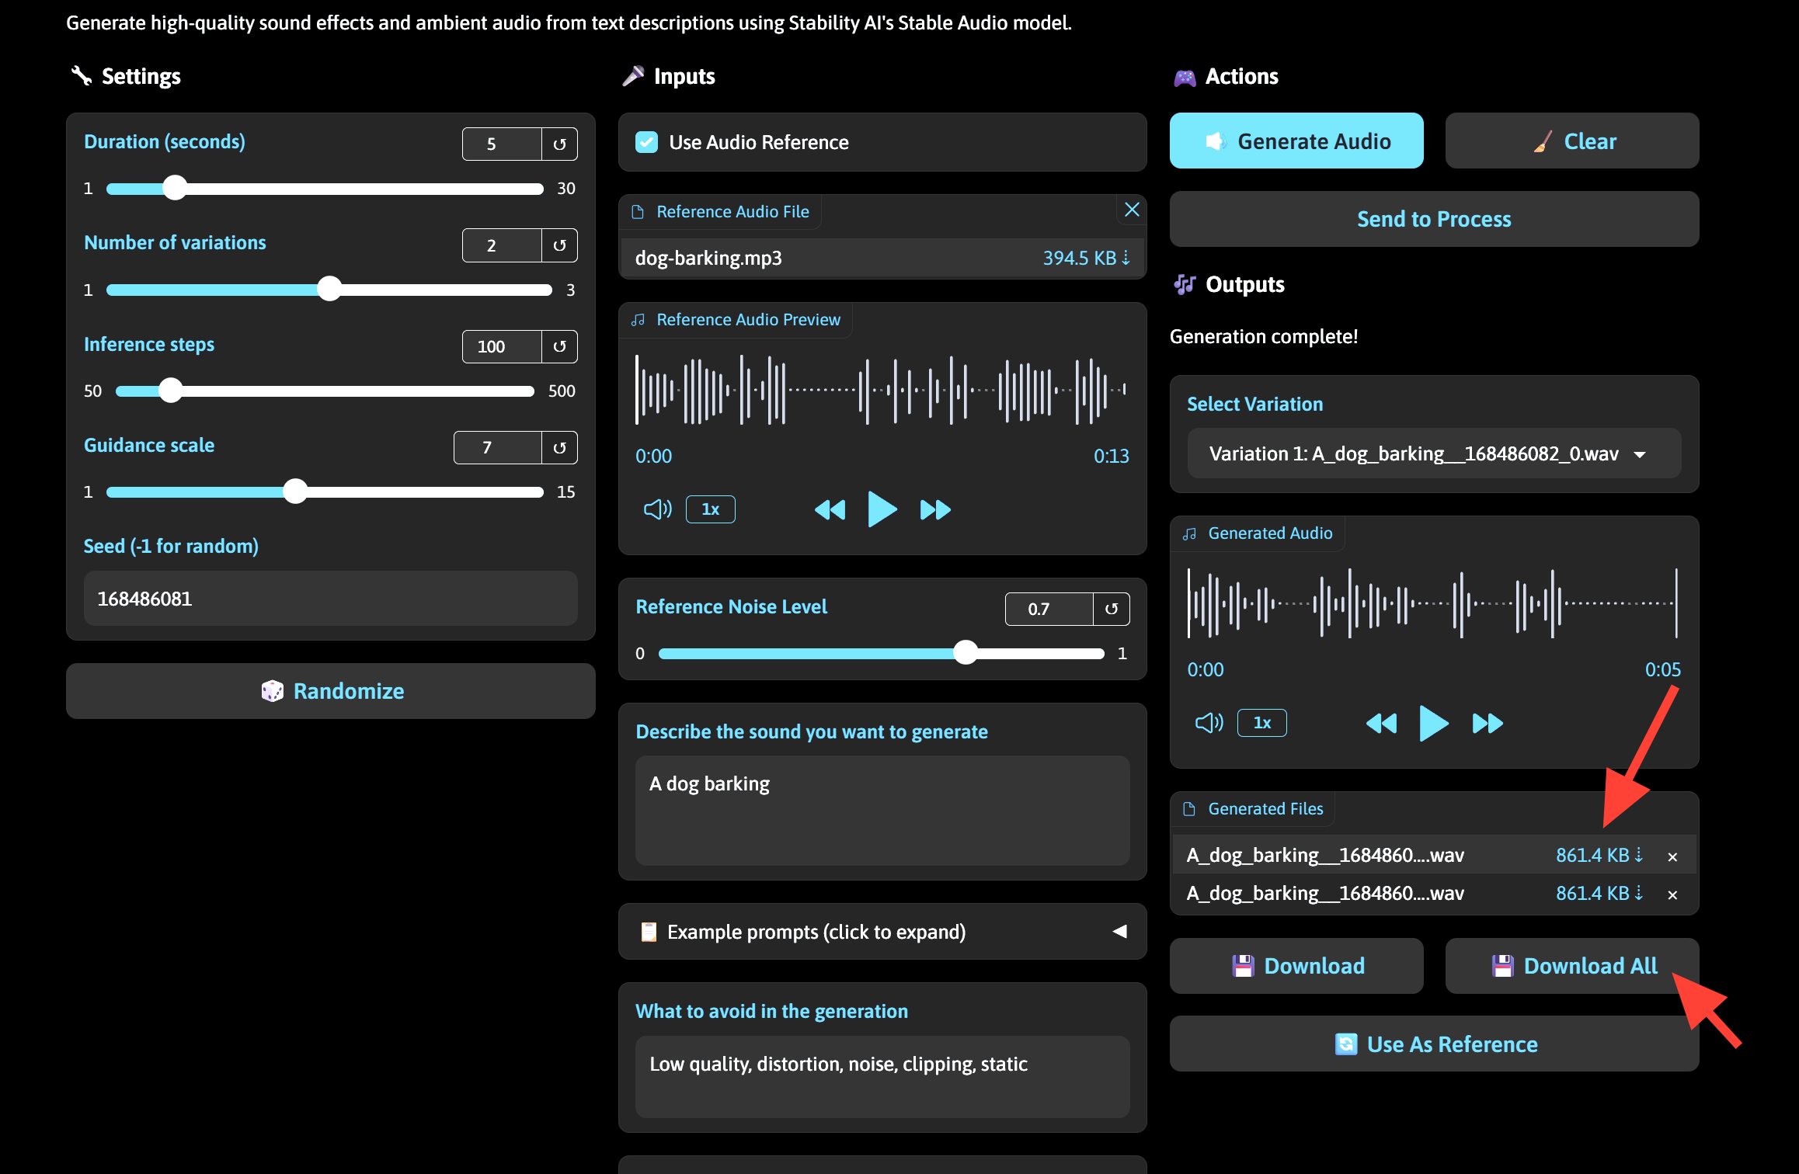Image resolution: width=1799 pixels, height=1174 pixels.
Task: Clear the reference audio file
Action: pyautogui.click(x=1131, y=210)
